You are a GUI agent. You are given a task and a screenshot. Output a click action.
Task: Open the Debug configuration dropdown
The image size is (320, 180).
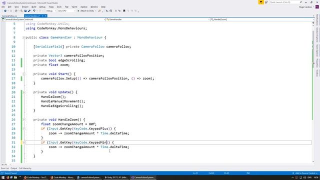[51, 11]
